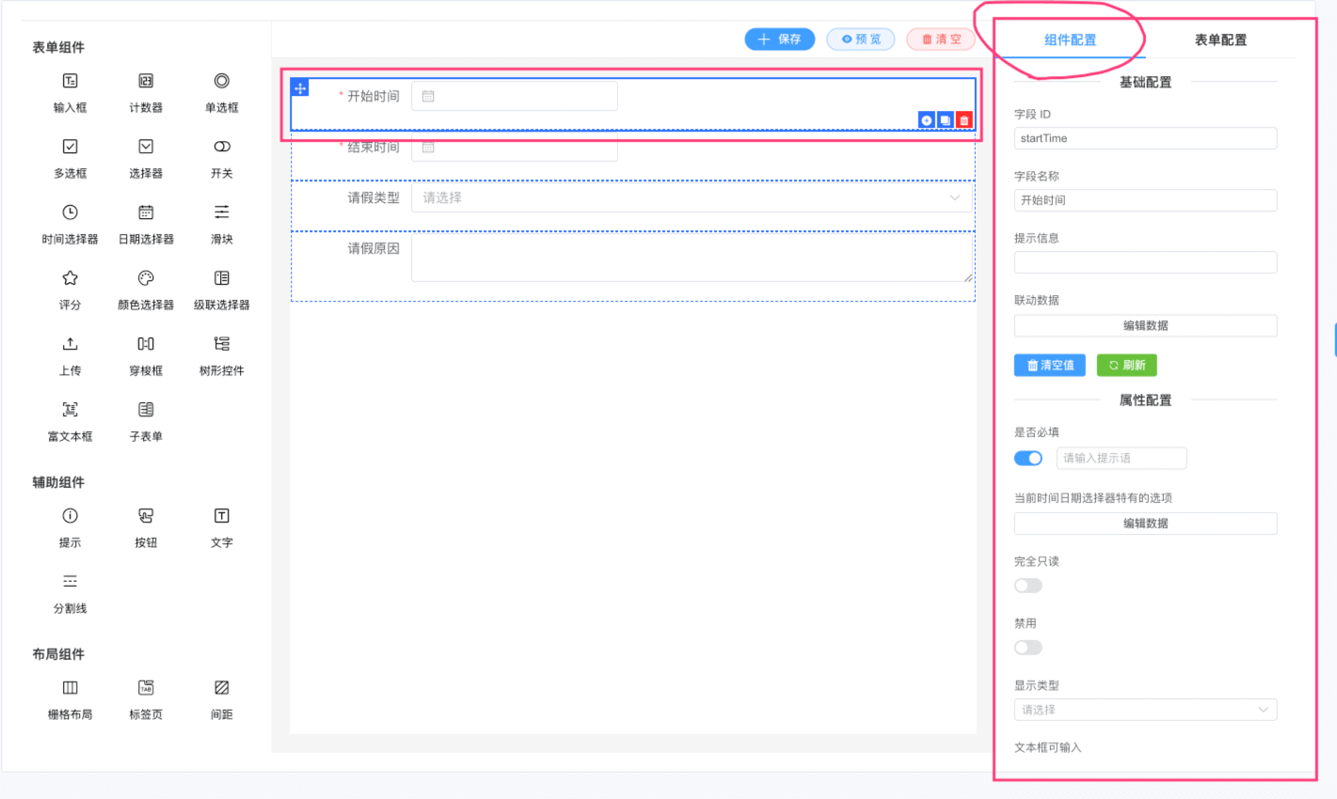Viewport: 1337px width, 799px height.
Task: Turn off the 是否必填 required switch
Action: (x=1027, y=459)
